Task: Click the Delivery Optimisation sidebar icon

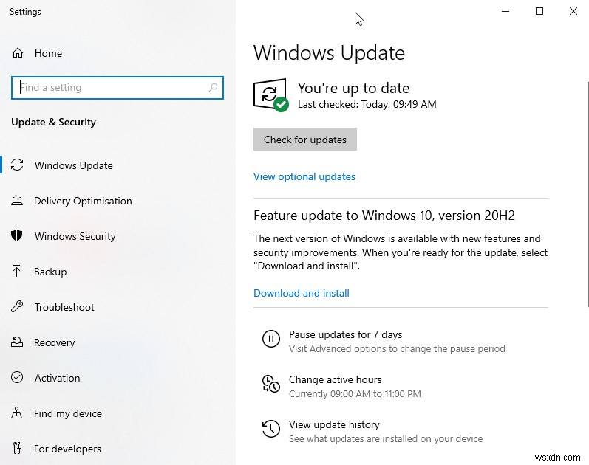Action: pyautogui.click(x=17, y=201)
